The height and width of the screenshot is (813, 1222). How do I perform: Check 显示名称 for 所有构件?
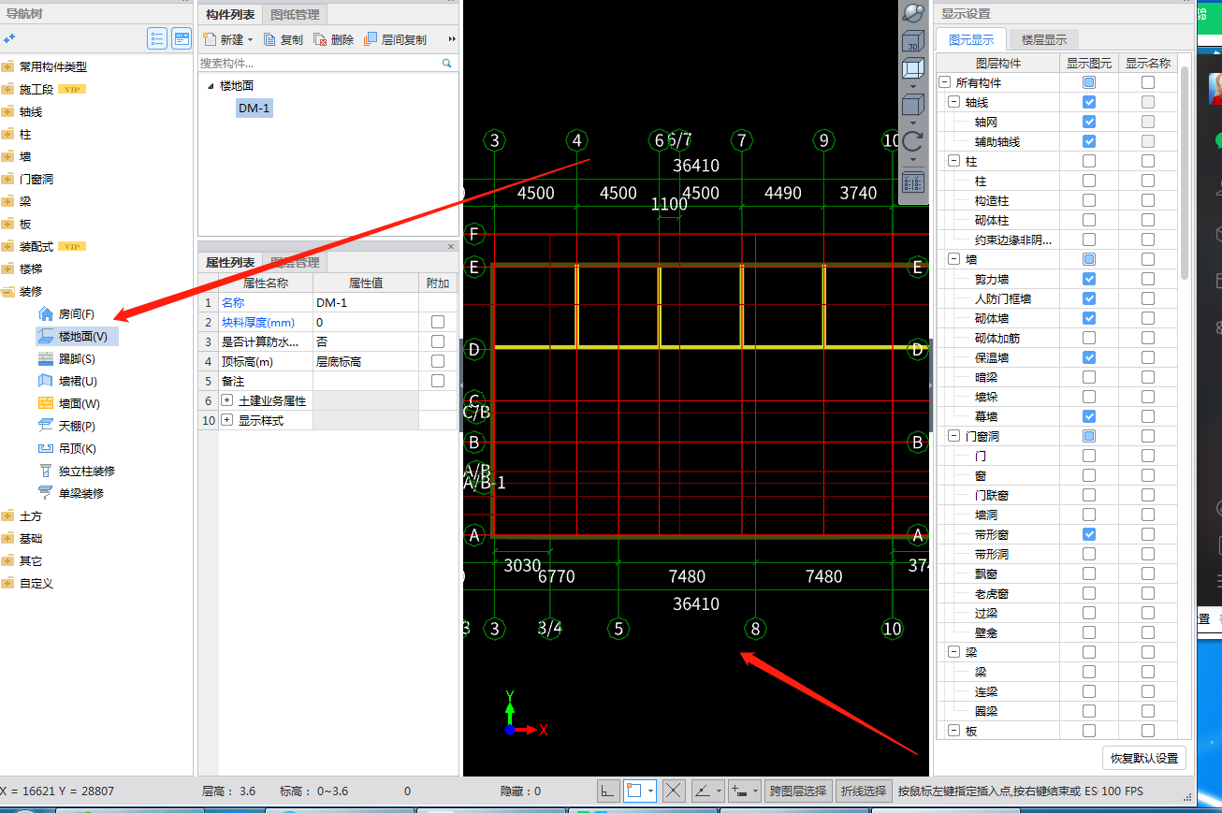point(1148,83)
